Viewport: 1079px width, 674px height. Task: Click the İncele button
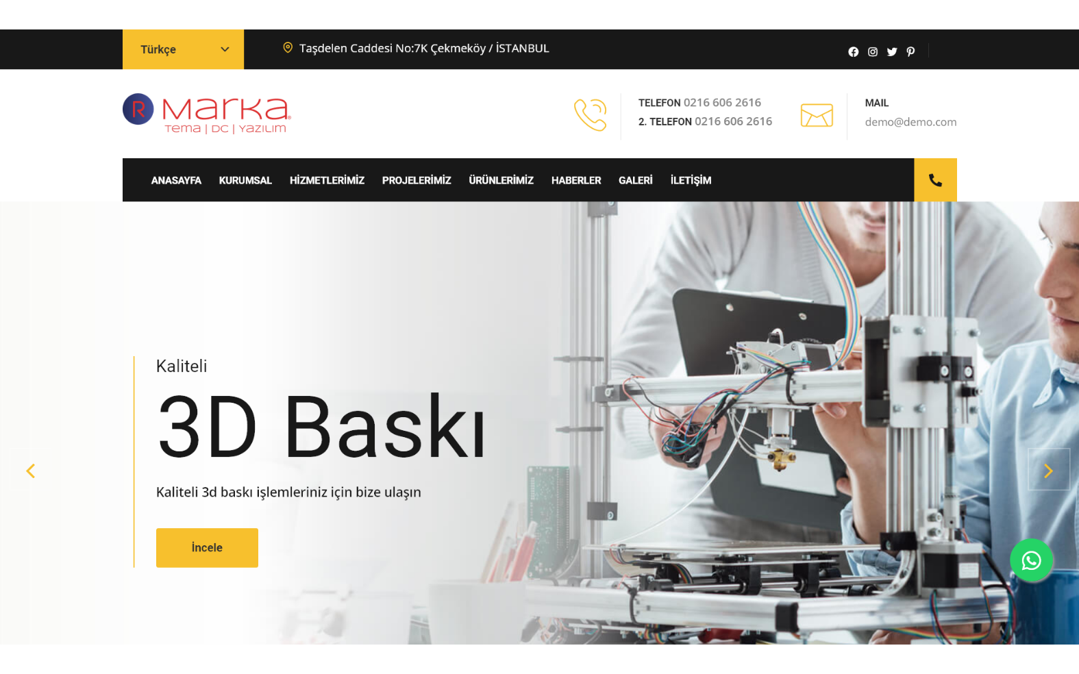pos(207,548)
